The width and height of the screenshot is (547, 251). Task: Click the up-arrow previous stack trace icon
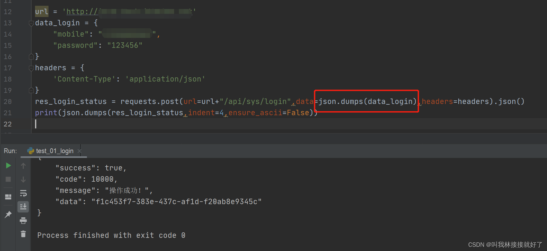coord(23,166)
